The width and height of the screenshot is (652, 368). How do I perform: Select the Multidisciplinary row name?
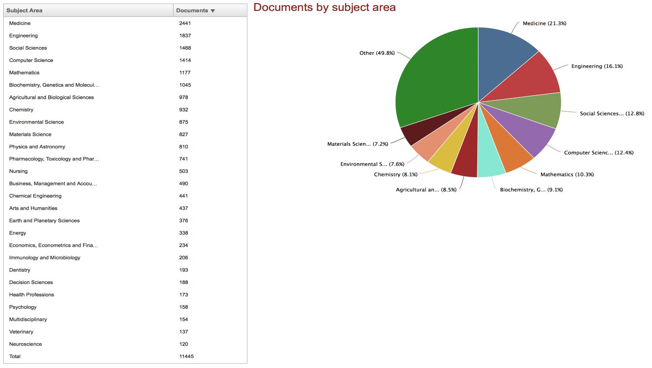coord(28,319)
